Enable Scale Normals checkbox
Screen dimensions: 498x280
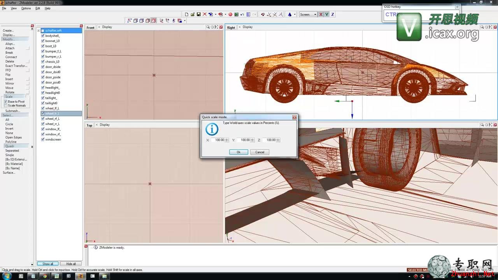6,105
